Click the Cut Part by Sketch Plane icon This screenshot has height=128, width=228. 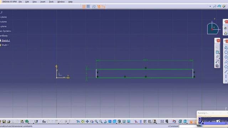click(x=174, y=122)
